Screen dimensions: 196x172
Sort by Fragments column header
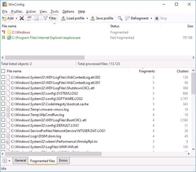(147, 71)
